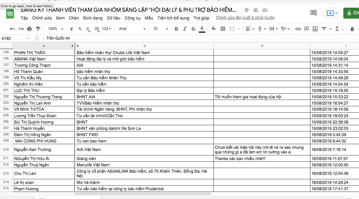Click the green share button
359x199 pixels.
[x=351, y=13]
